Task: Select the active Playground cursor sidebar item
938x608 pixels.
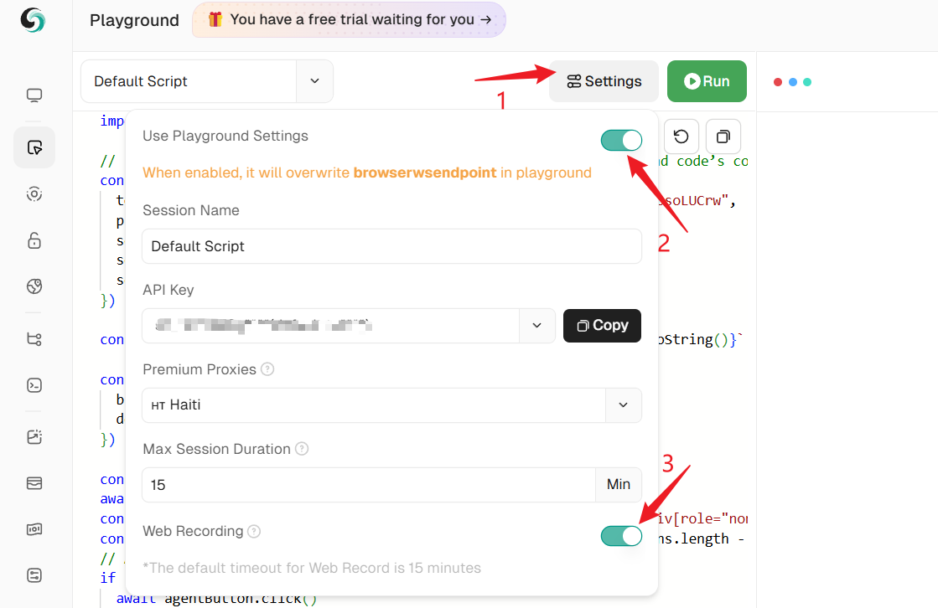Action: [34, 148]
